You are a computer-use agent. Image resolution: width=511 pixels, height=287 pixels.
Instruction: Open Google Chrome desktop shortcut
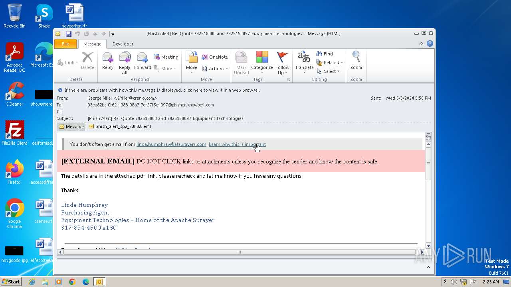(x=14, y=213)
